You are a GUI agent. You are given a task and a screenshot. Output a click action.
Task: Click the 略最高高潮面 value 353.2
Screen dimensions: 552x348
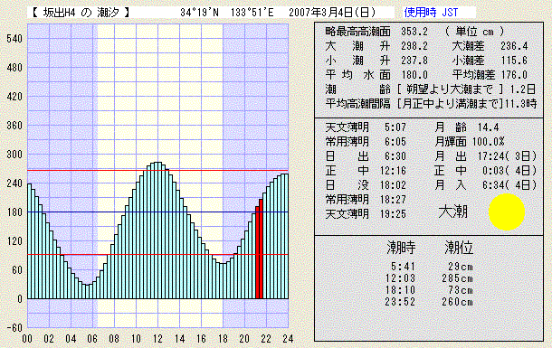[x=414, y=32]
